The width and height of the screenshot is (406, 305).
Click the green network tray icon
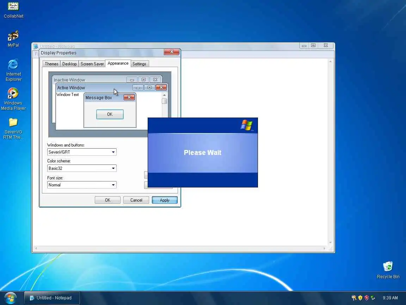pyautogui.click(x=373, y=298)
